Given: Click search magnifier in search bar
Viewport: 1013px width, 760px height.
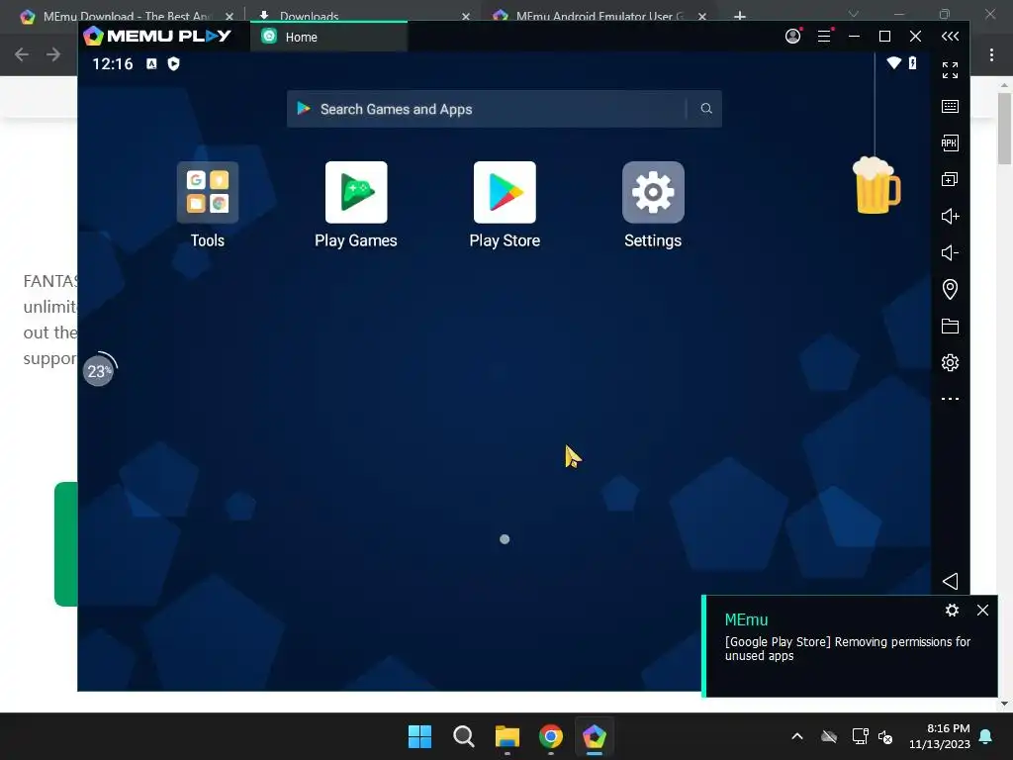Looking at the screenshot, I should 706,109.
